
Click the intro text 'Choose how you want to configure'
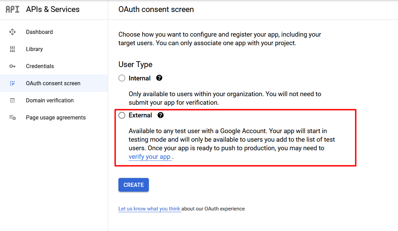(x=220, y=39)
